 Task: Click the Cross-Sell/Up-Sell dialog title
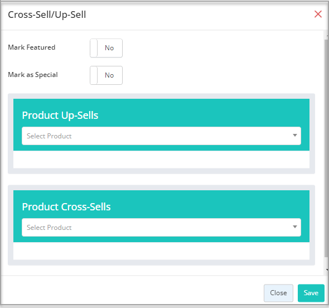[x=47, y=15]
